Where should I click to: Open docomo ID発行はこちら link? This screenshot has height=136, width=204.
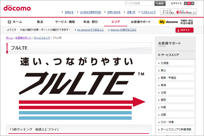click(x=123, y=30)
